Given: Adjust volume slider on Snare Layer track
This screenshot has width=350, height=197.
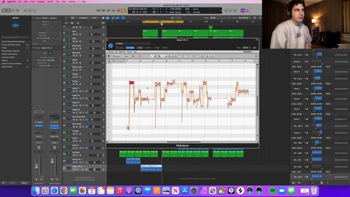Looking at the screenshot, I should tap(95, 70).
